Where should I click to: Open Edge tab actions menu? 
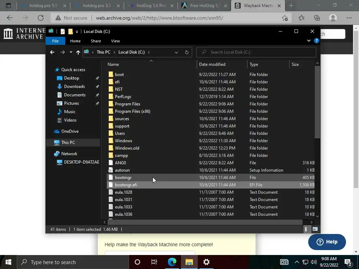coord(8,6)
